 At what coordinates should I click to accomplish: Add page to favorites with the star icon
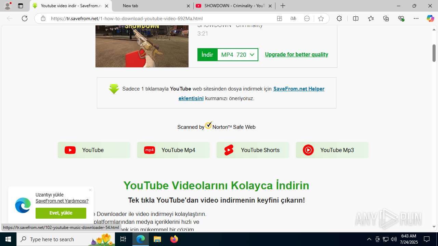pyautogui.click(x=321, y=18)
